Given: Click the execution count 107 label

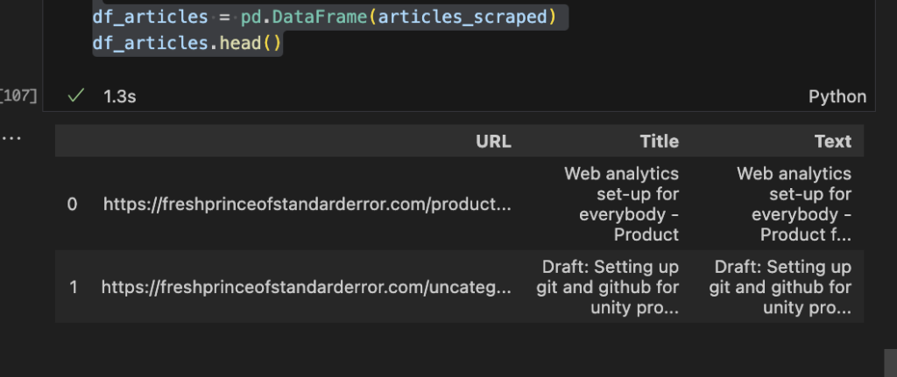Looking at the screenshot, I should click(18, 96).
